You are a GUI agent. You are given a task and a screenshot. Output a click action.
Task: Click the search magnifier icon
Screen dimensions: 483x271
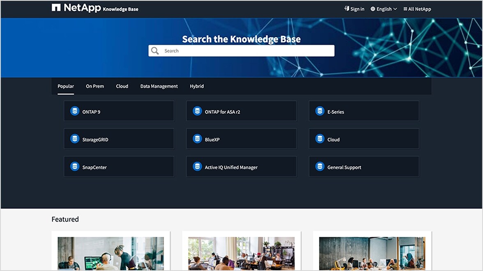[x=155, y=51]
